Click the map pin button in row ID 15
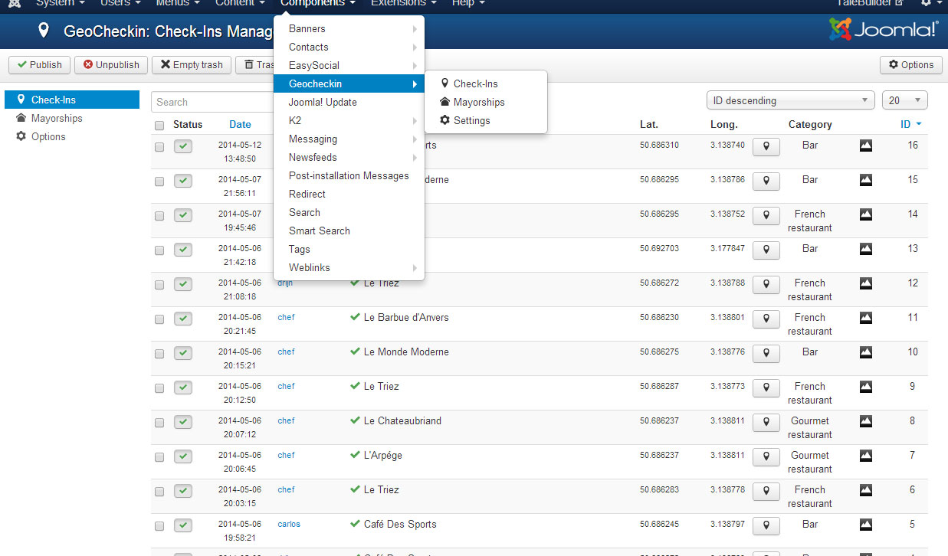 [766, 181]
